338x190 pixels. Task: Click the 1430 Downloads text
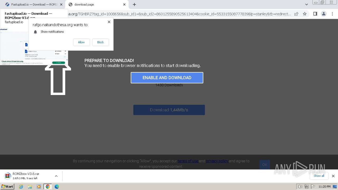[x=169, y=85]
